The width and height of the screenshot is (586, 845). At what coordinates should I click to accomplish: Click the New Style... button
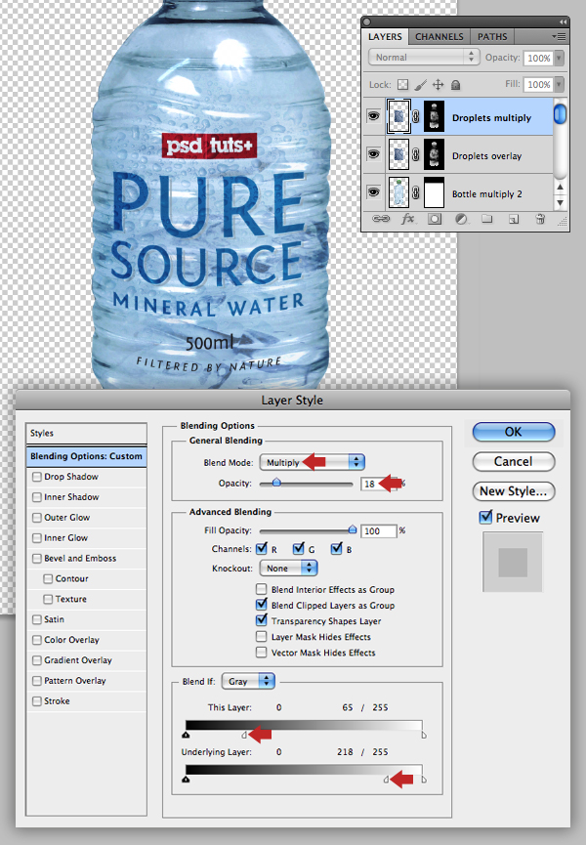(514, 491)
